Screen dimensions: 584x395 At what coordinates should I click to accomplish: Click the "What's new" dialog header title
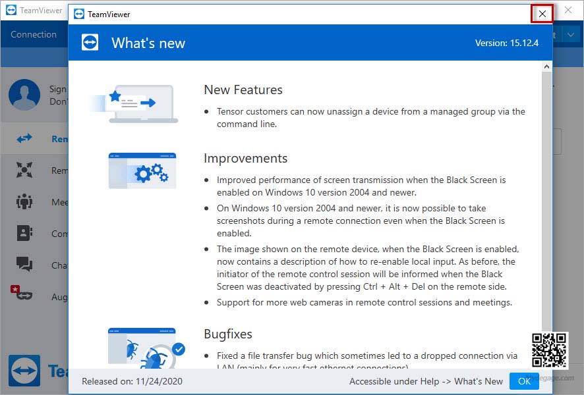tap(148, 43)
